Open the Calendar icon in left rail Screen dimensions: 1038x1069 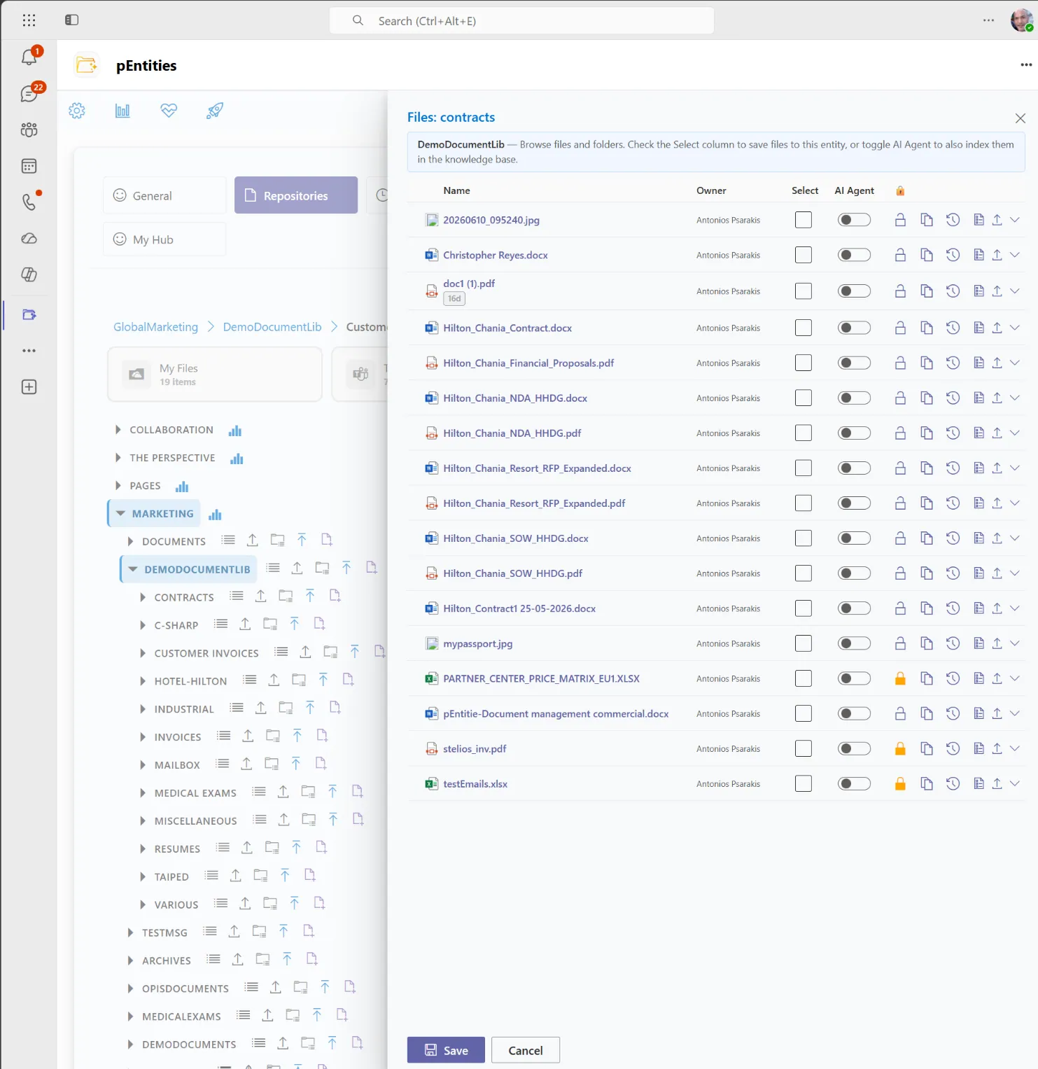29,166
